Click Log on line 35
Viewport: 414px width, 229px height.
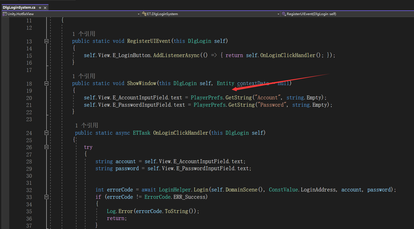[x=111, y=211]
